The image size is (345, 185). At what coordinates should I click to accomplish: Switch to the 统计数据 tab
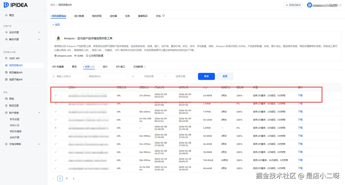79,16
